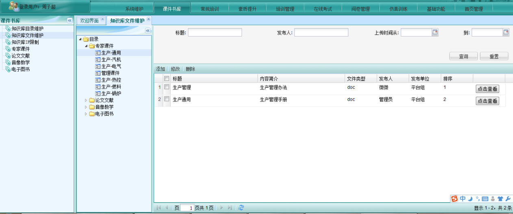Close the 欢迎界面 tab
The width and height of the screenshot is (513, 214).
coord(102,19)
